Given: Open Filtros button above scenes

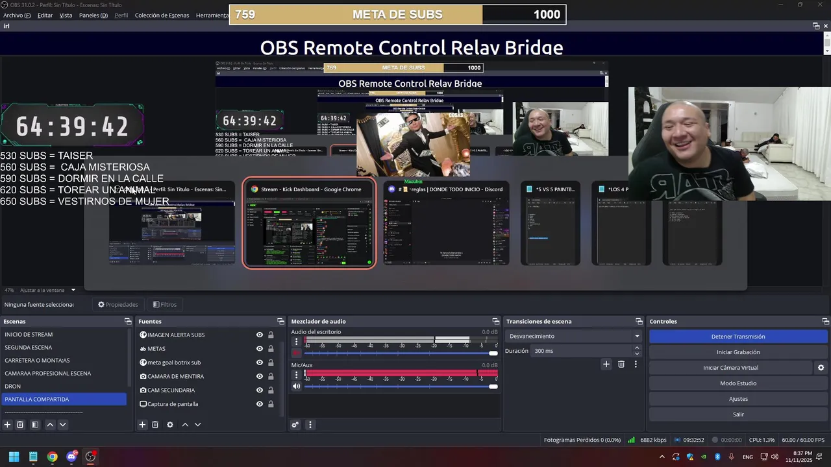Looking at the screenshot, I should pyautogui.click(x=165, y=304).
